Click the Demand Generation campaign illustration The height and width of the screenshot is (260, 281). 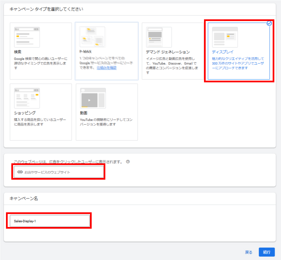[x=159, y=37]
